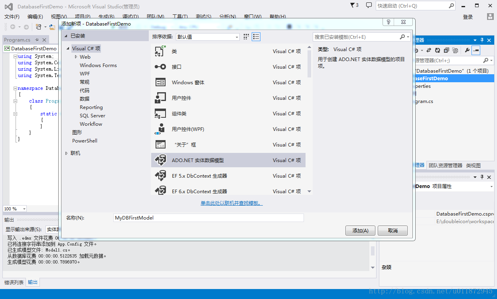This screenshot has height=299, width=497.
Task: Open the 编辑(E) menu
Action: pos(35,17)
